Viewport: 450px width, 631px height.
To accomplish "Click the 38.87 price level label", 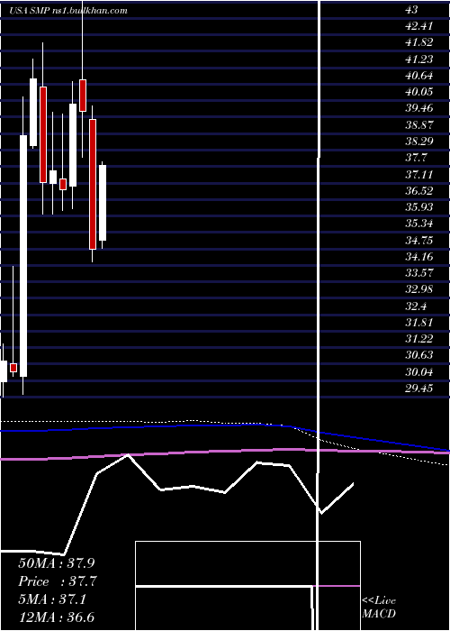I will point(419,124).
